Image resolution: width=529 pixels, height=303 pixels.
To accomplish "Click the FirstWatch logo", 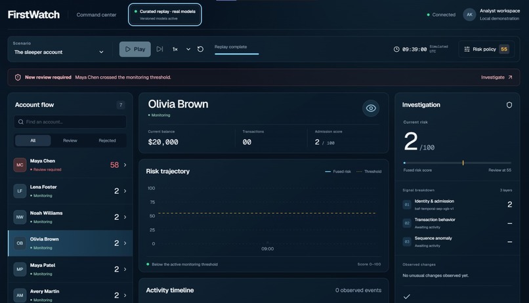I will click(x=33, y=14).
